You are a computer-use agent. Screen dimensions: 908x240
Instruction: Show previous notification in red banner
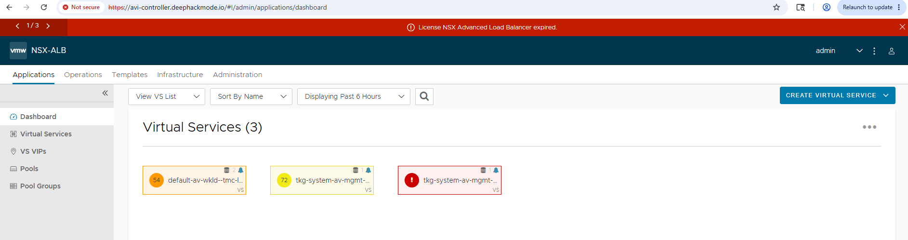(17, 26)
